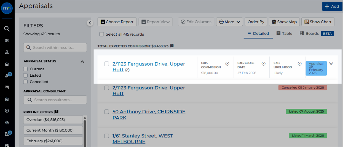Apply the February ($241,000) pipeline filter
Screen dimensions: 343x147
coord(53,141)
